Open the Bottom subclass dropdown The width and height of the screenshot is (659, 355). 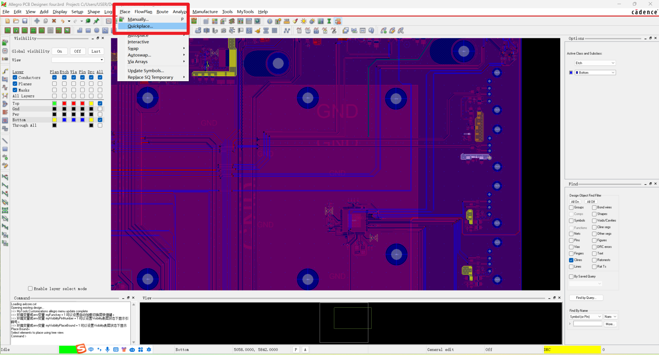click(x=596, y=73)
